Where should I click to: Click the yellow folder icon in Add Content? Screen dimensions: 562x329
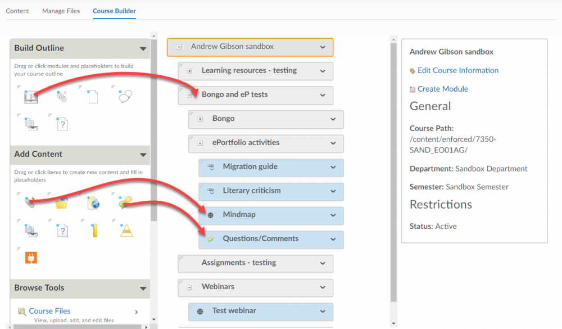[62, 203]
